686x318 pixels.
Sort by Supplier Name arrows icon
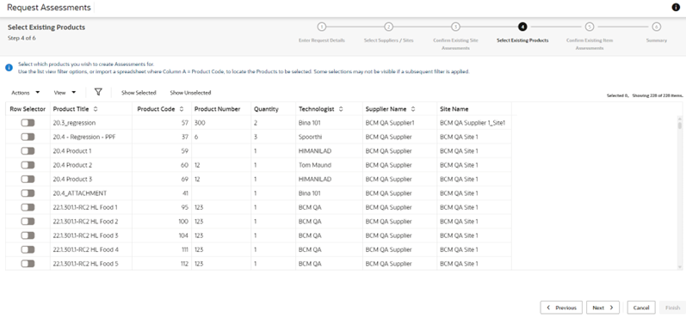412,109
